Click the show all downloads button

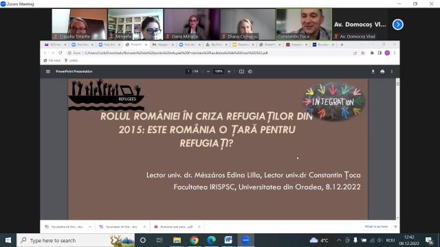[x=376, y=226]
